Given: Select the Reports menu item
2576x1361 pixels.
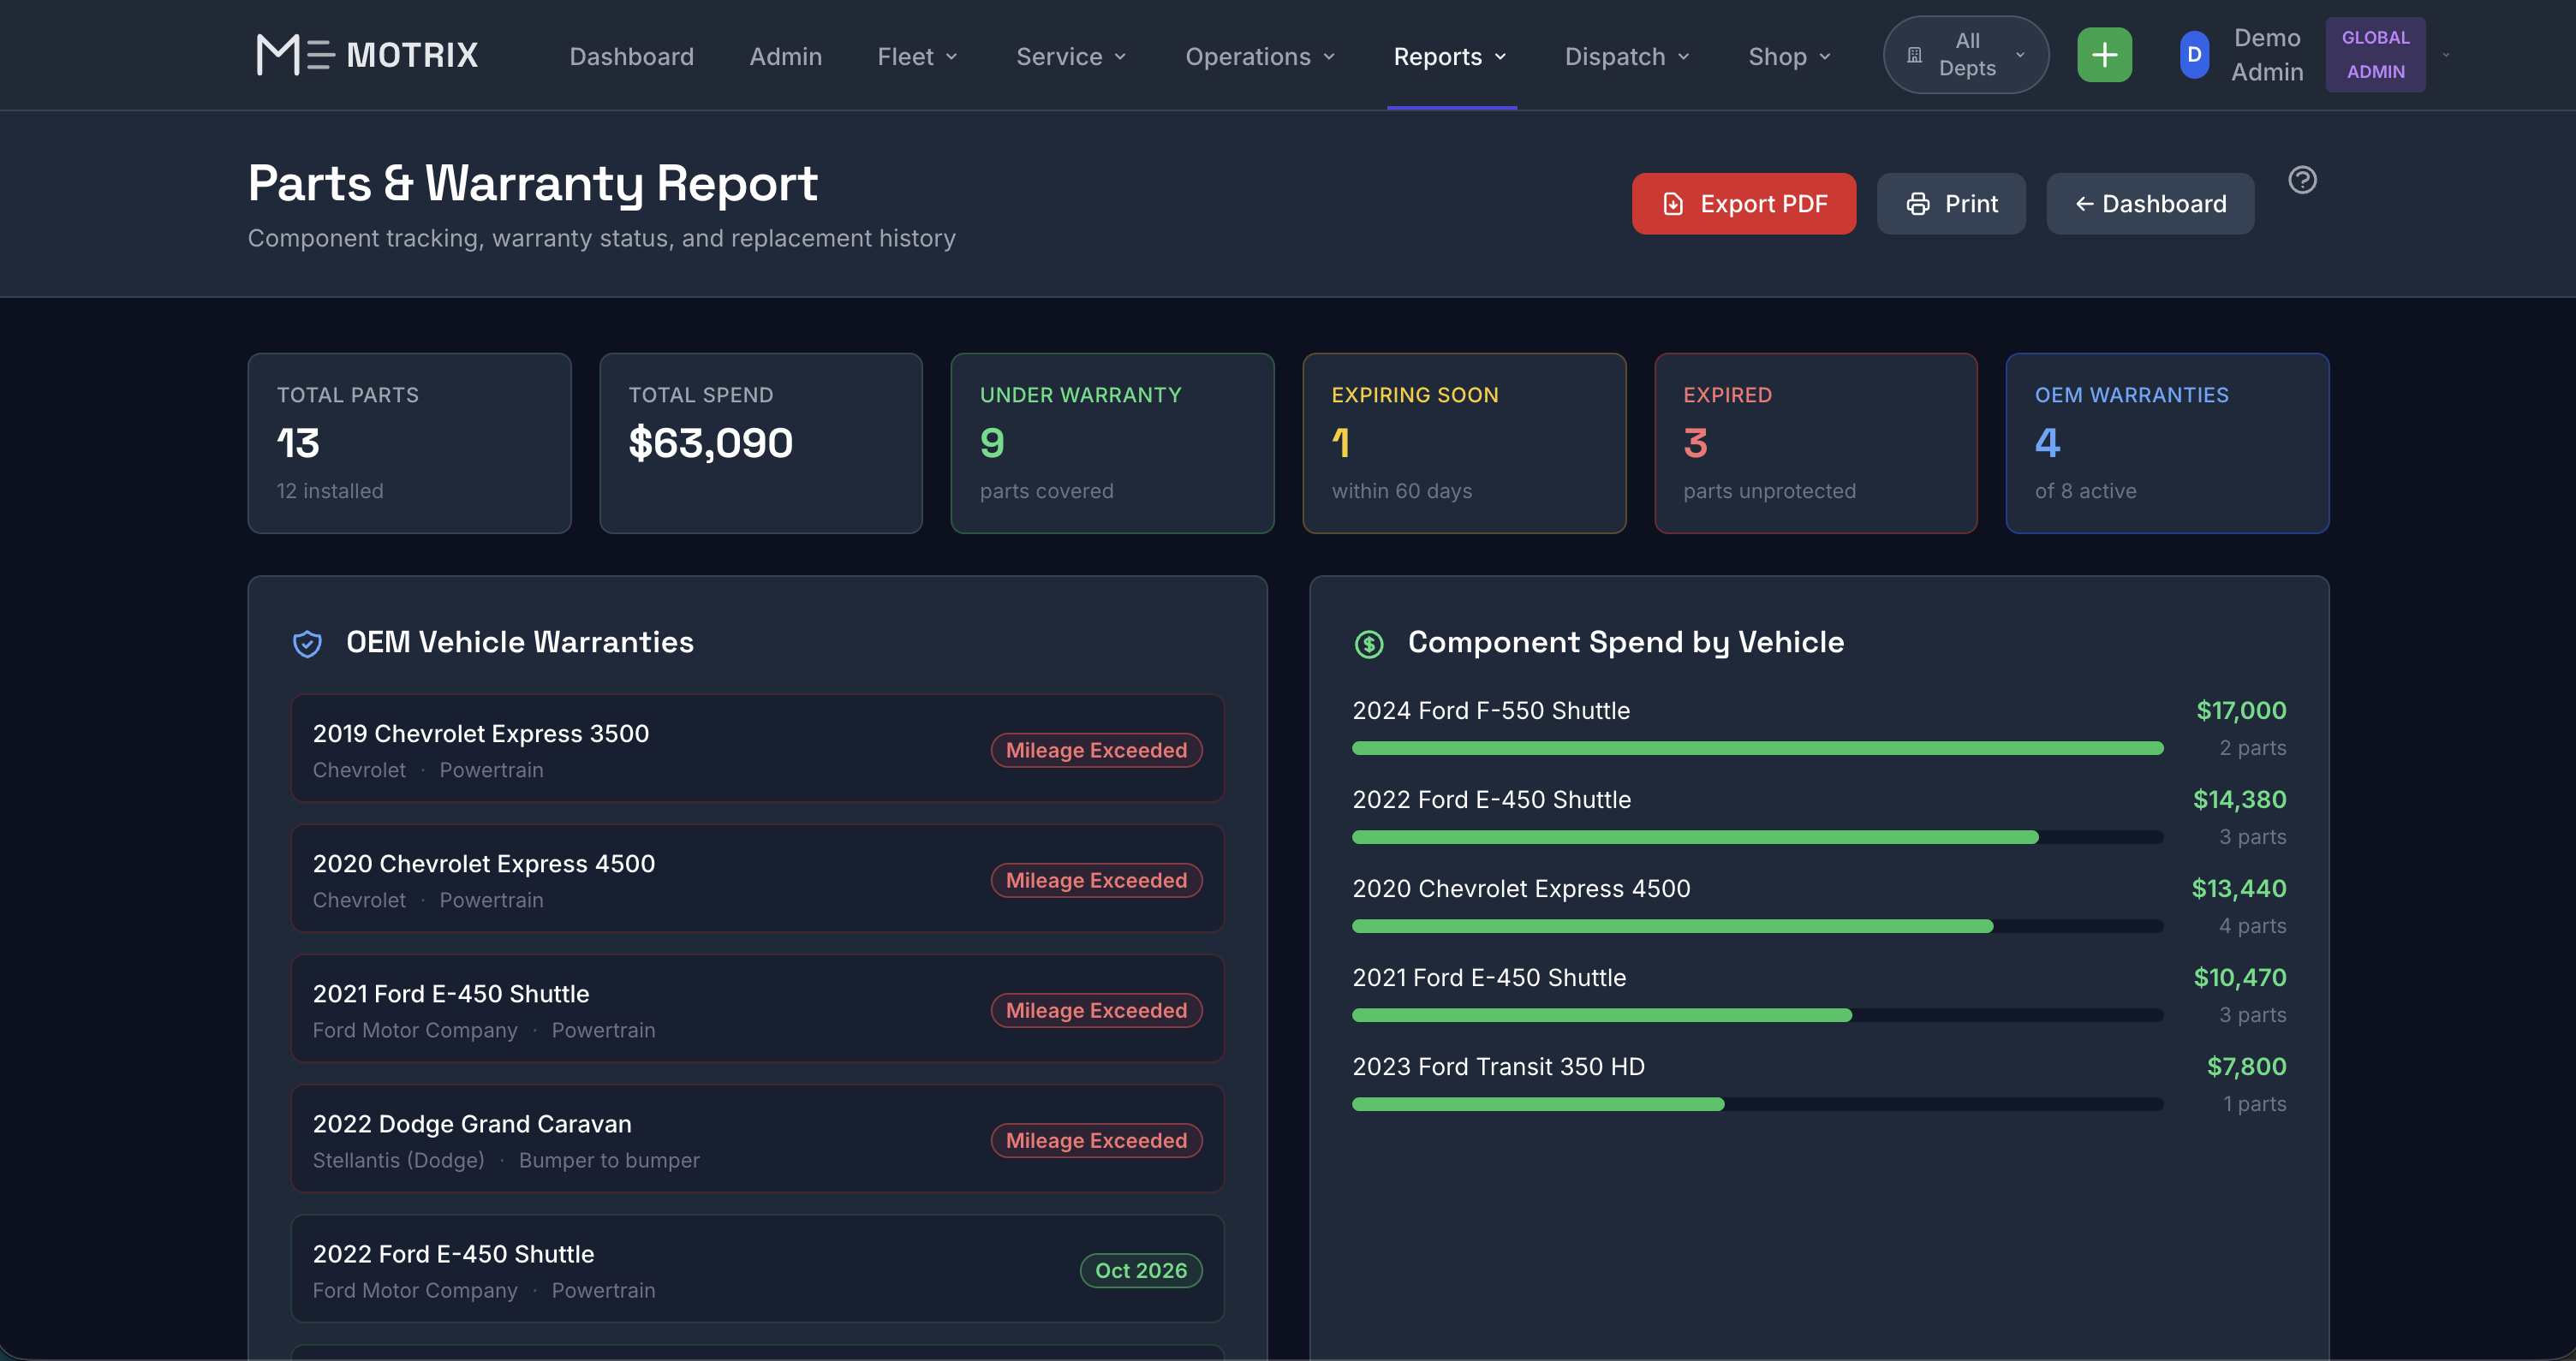Looking at the screenshot, I should click(x=1449, y=56).
